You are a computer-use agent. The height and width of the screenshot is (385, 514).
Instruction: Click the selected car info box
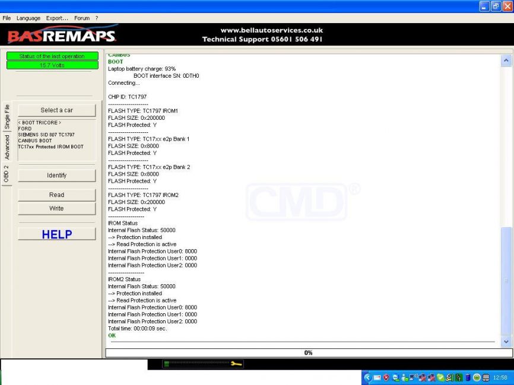[x=57, y=140]
